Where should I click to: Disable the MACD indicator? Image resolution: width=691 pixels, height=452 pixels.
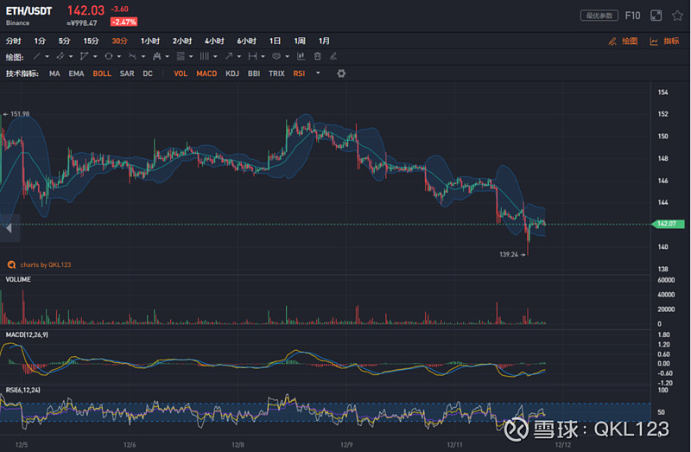206,73
